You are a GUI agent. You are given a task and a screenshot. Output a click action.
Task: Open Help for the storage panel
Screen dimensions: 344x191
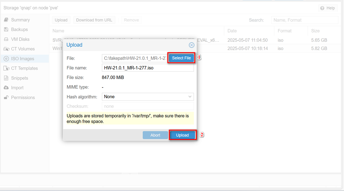[x=327, y=8]
